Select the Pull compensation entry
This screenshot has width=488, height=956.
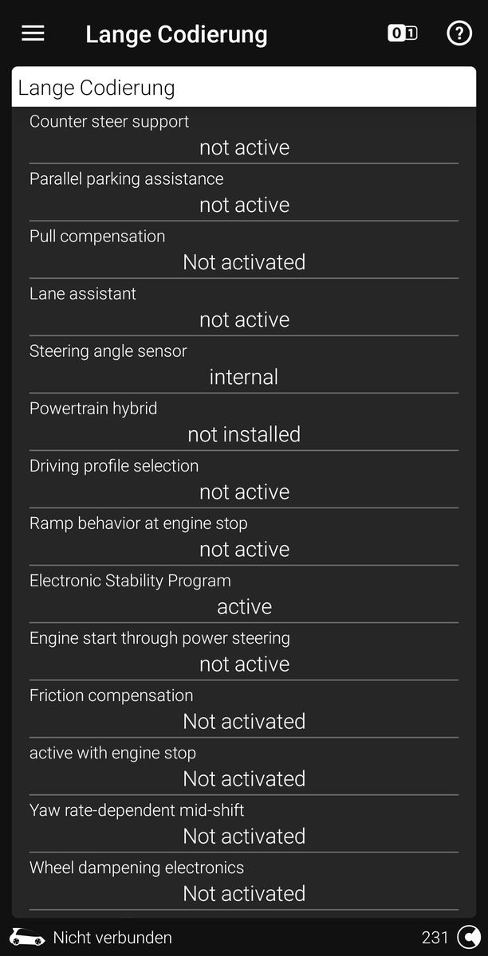tap(244, 250)
